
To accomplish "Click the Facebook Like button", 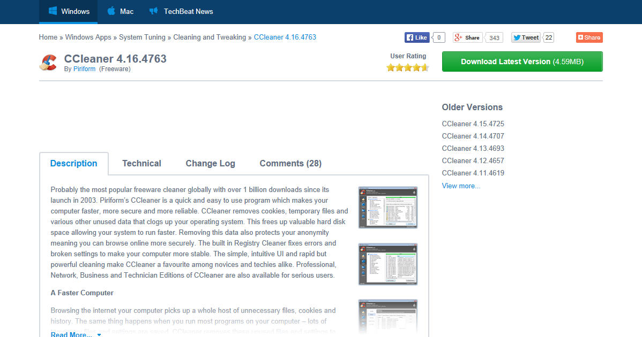I will (417, 37).
